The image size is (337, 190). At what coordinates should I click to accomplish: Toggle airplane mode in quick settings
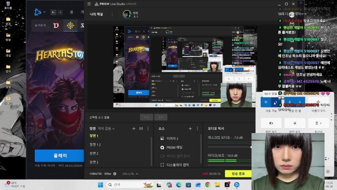point(318,102)
